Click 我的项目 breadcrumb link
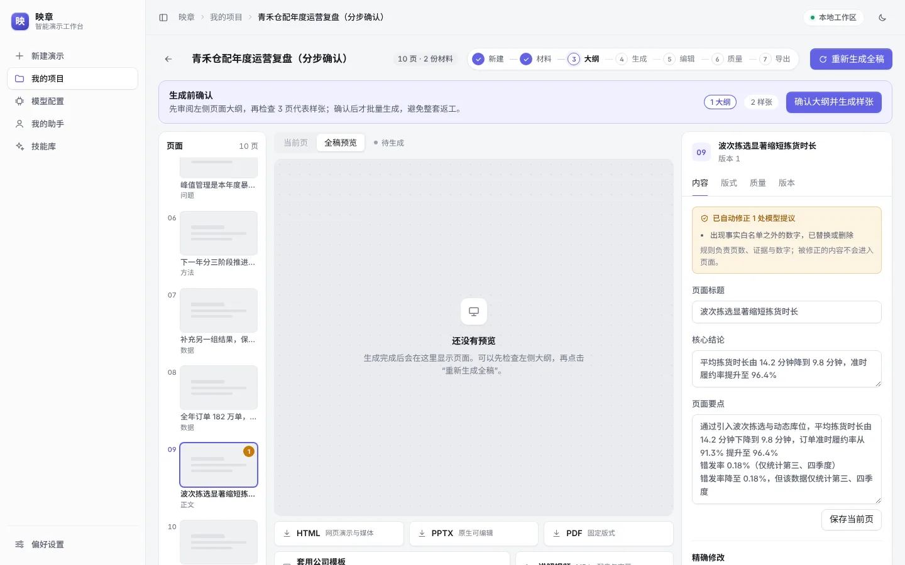The width and height of the screenshot is (905, 565). 226,18
